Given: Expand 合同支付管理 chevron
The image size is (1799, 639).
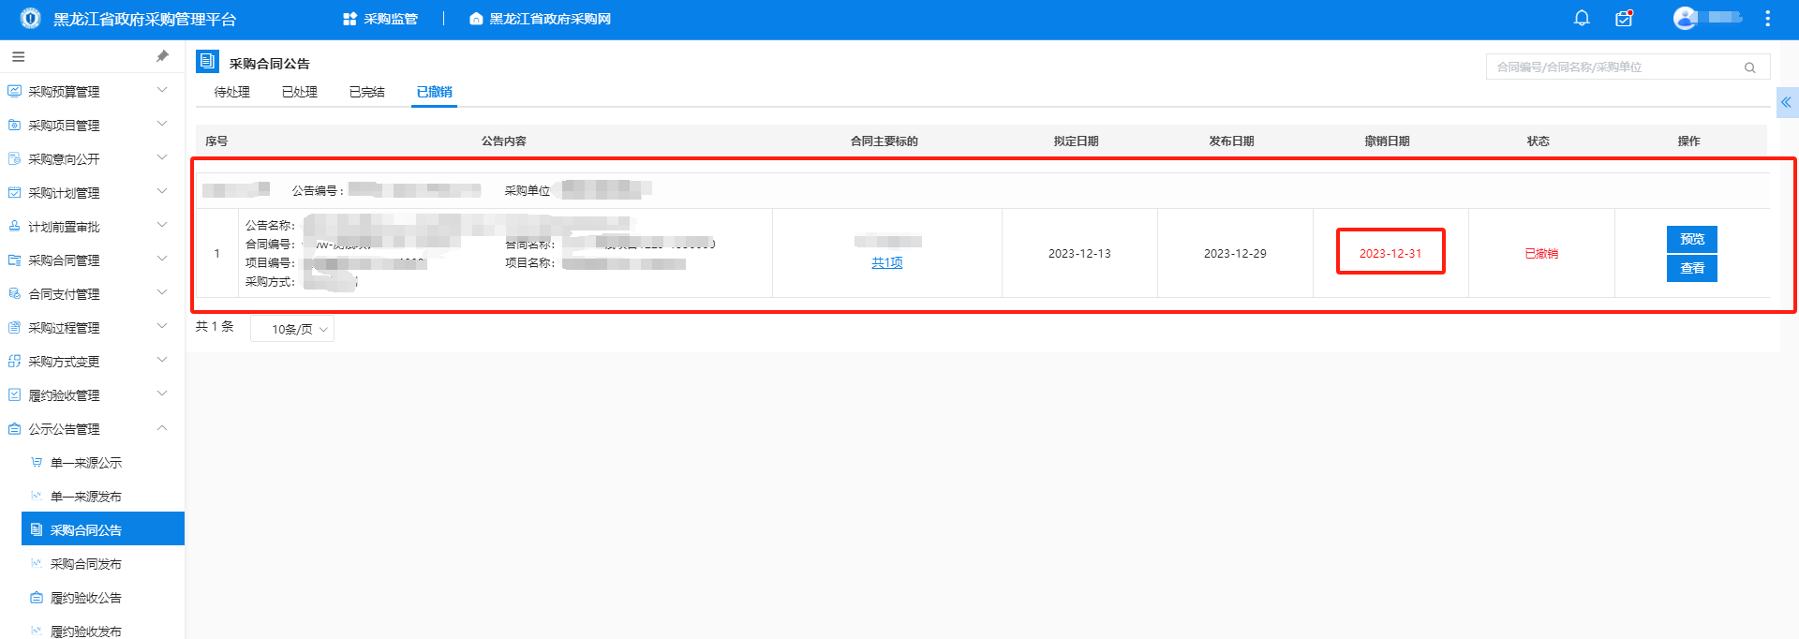Looking at the screenshot, I should [x=162, y=292].
